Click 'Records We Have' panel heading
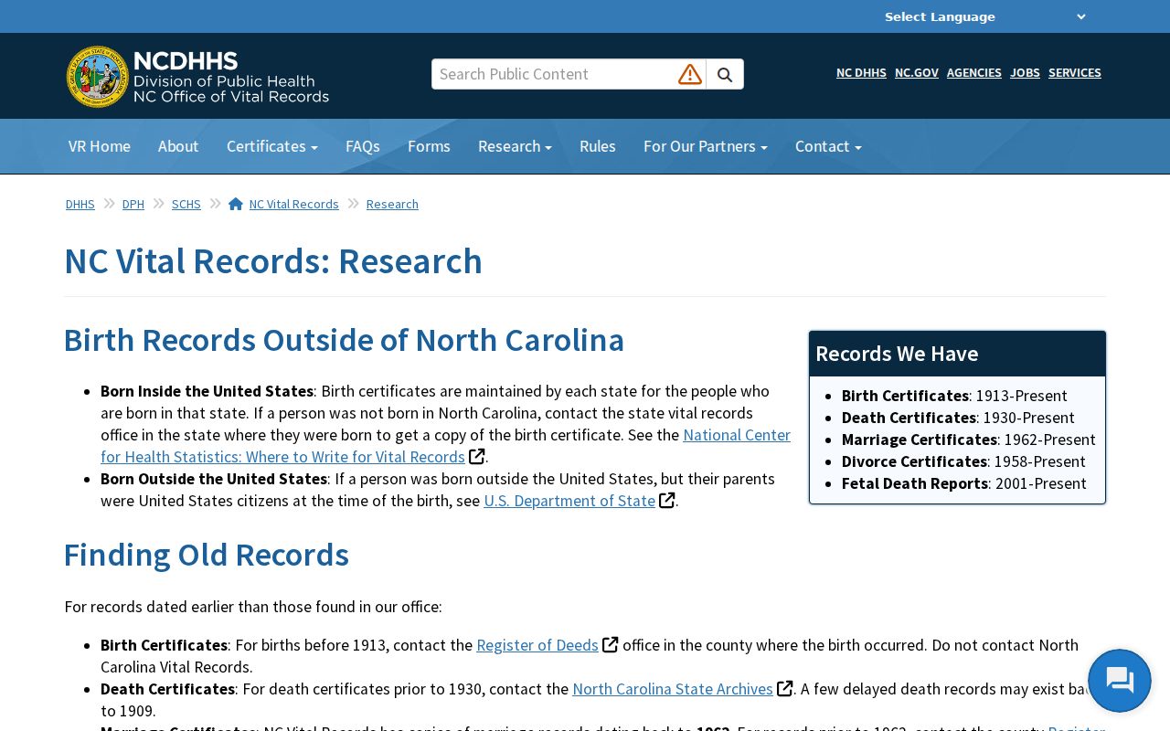This screenshot has width=1170, height=731. click(897, 354)
